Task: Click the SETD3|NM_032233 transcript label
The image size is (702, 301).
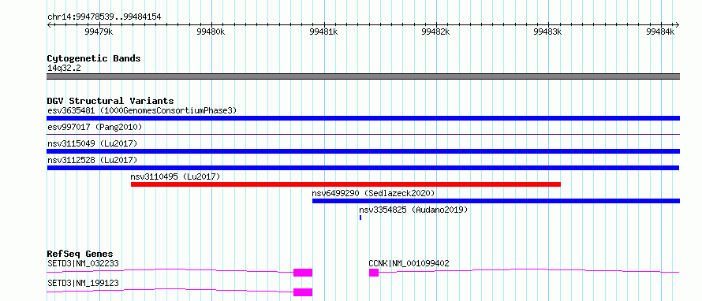Action: coord(83,263)
